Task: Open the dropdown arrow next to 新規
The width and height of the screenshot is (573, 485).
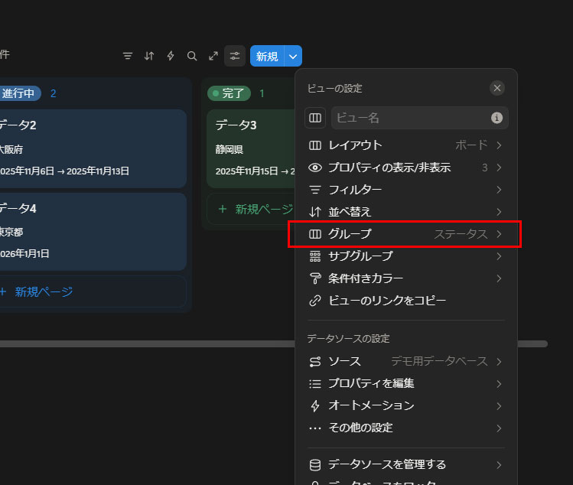Action: 293,56
